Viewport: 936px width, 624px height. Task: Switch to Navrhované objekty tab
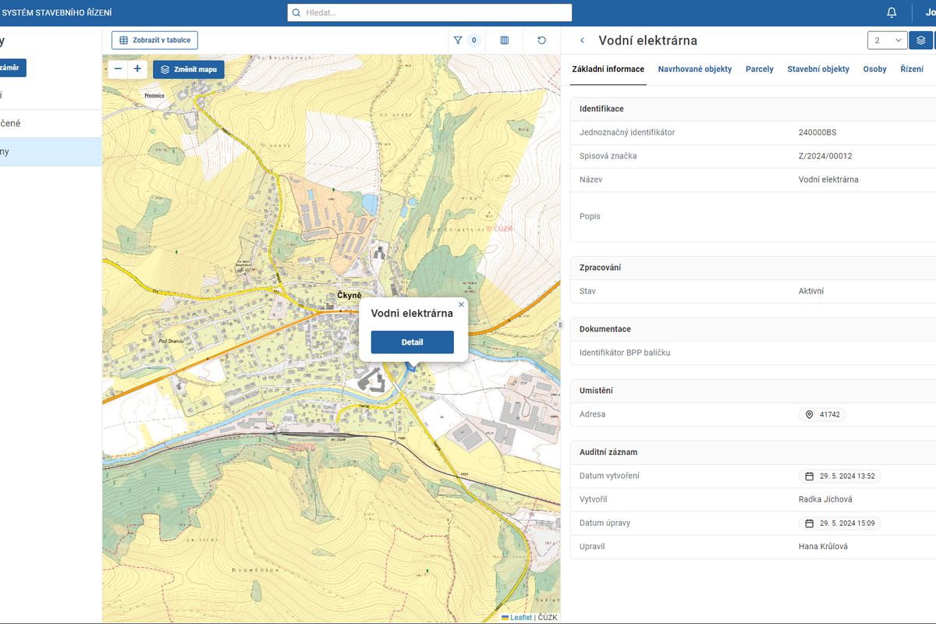point(694,69)
